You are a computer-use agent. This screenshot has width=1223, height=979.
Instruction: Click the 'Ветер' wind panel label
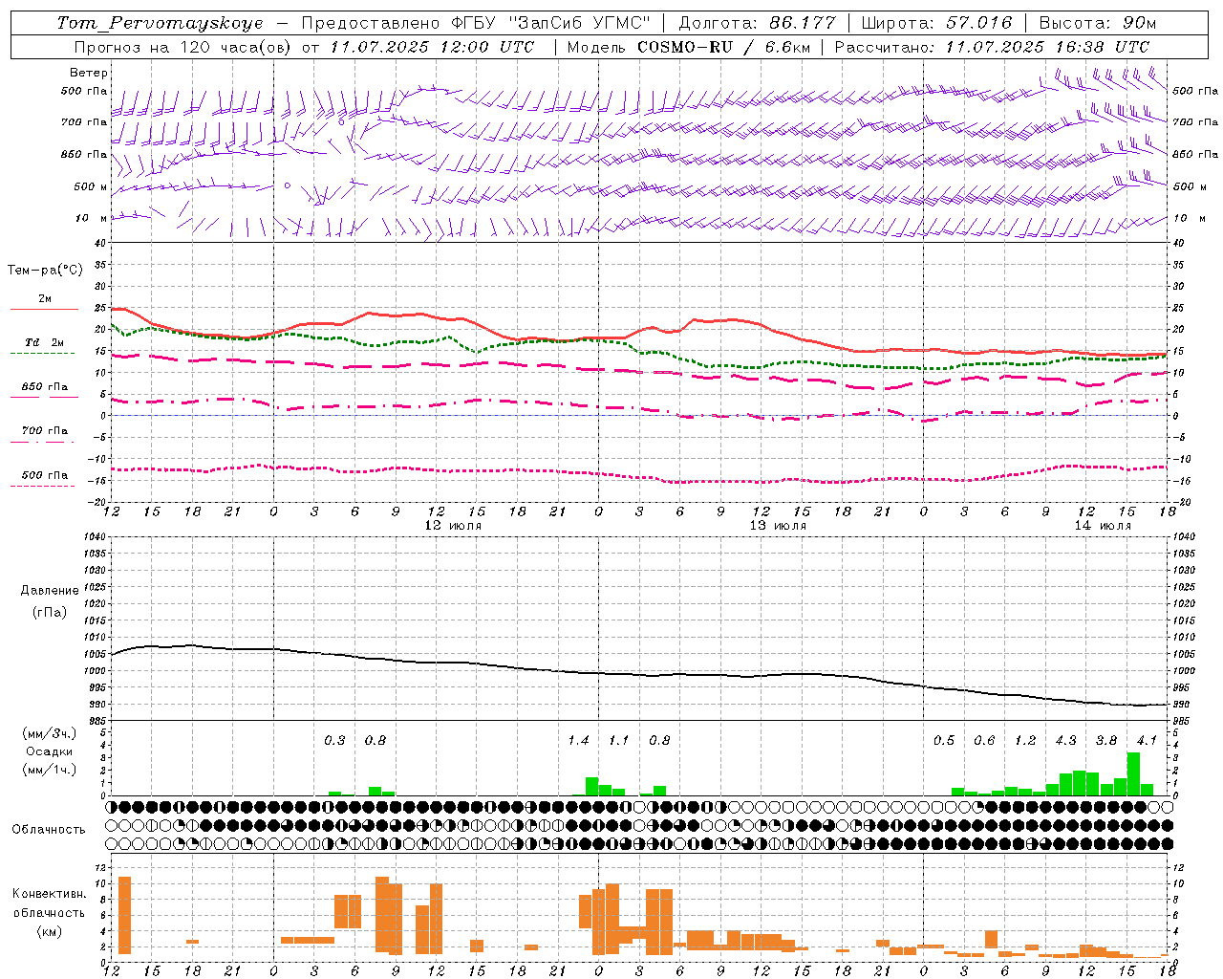pyautogui.click(x=89, y=73)
